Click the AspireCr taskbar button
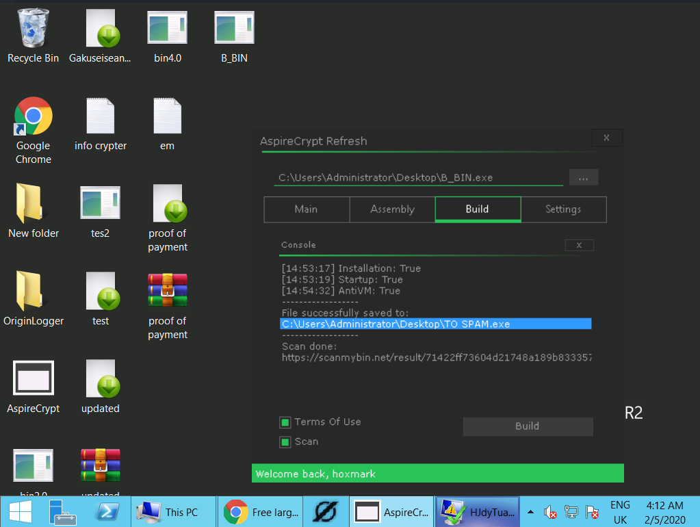700x527 pixels. pyautogui.click(x=391, y=512)
